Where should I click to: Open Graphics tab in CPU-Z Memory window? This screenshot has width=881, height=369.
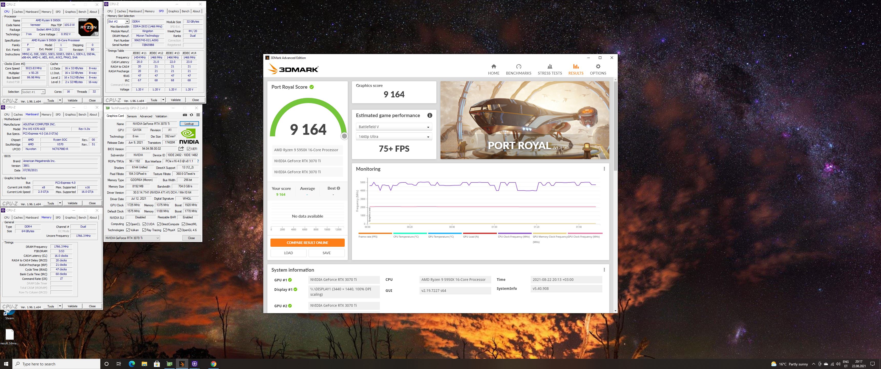70,217
